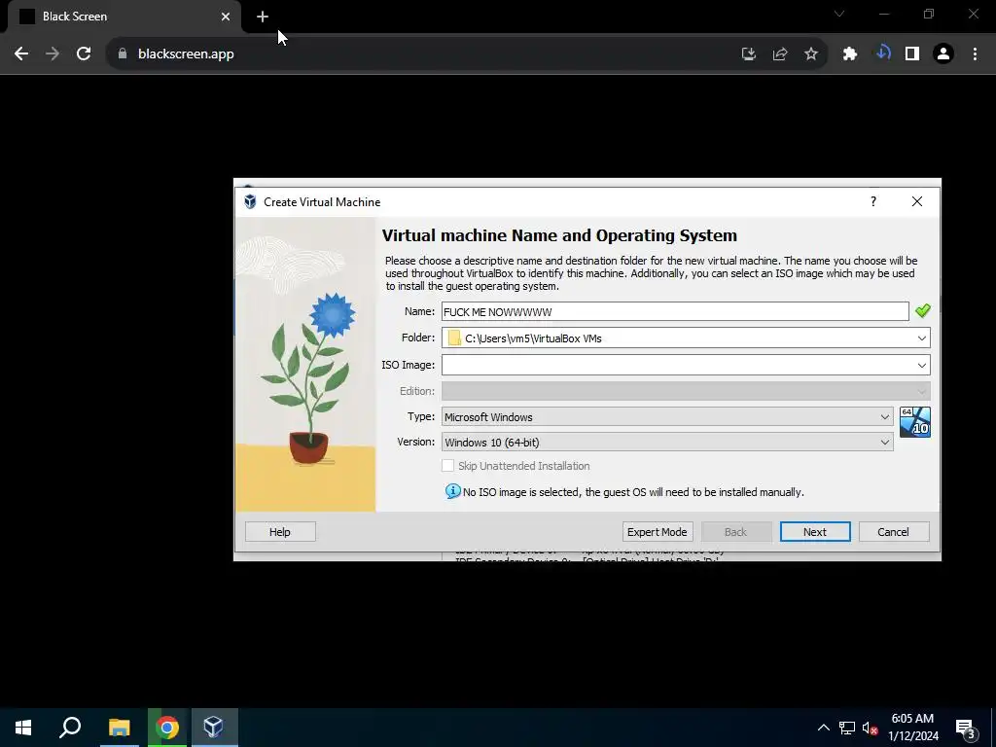Click the VirtualBox icon in the dialog title bar
Screen dimensions: 996x747
click(x=250, y=202)
